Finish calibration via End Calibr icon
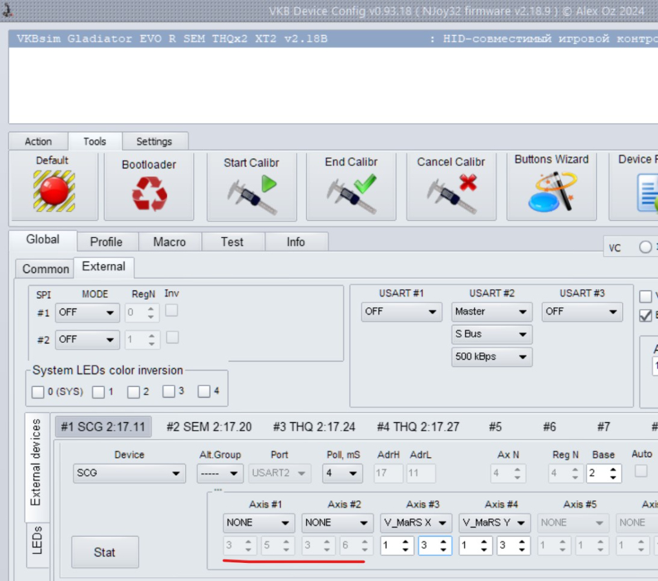 352,194
